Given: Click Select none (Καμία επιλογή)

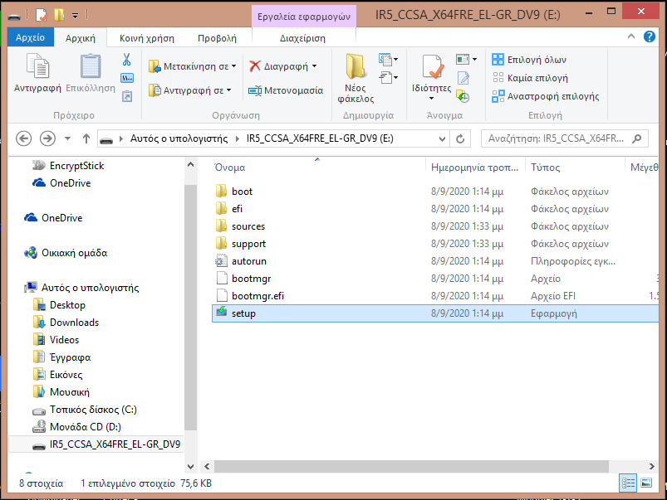Looking at the screenshot, I should click(530, 78).
